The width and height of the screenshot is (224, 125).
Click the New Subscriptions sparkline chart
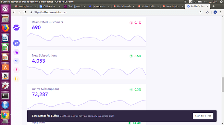pos(87,73)
